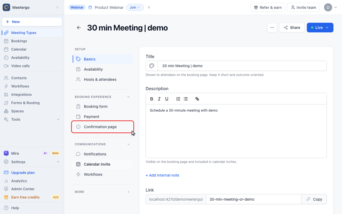
Task: Toggle italic formatting in description
Action: pyautogui.click(x=159, y=99)
